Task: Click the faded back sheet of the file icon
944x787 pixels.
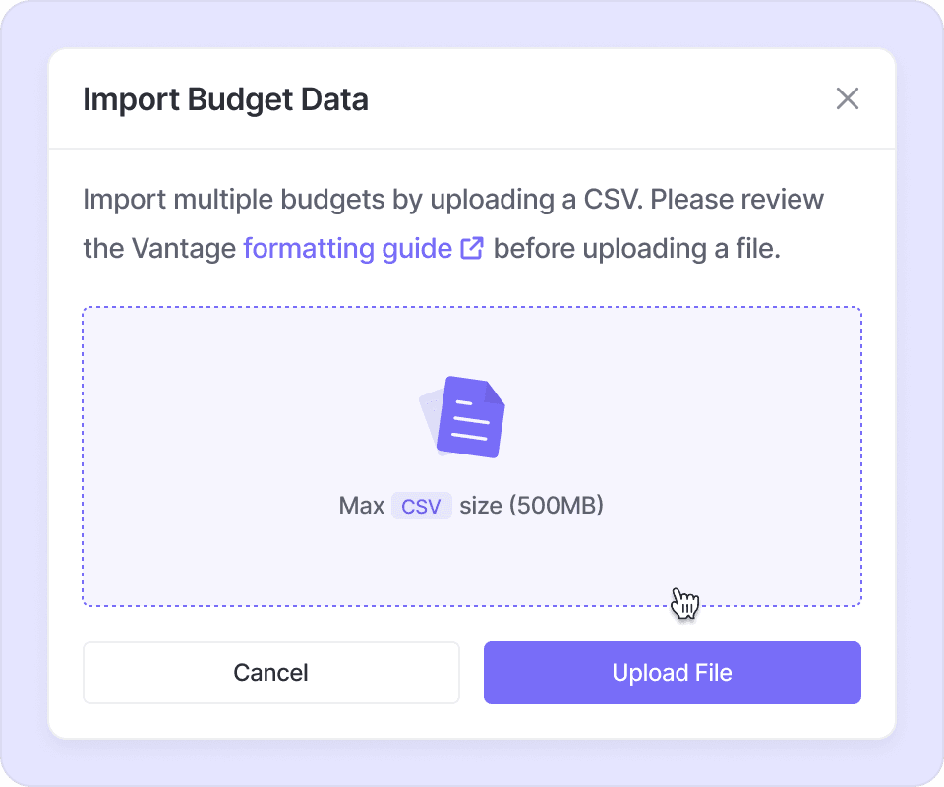Action: [428, 415]
